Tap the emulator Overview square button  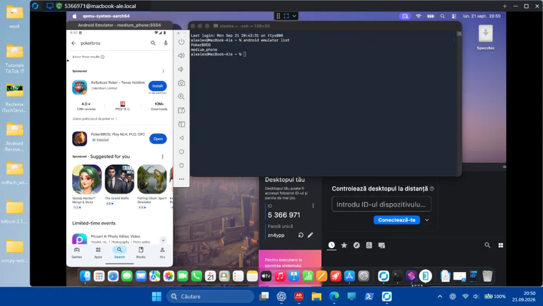[181, 165]
